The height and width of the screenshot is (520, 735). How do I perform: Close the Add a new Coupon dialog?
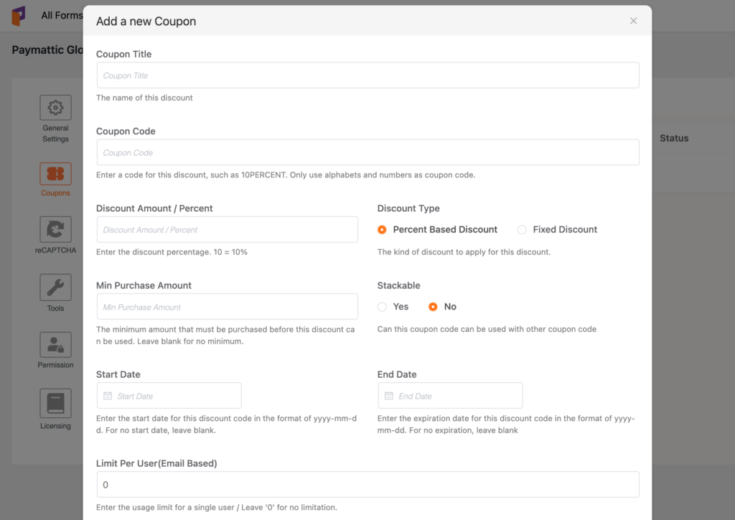coord(633,21)
